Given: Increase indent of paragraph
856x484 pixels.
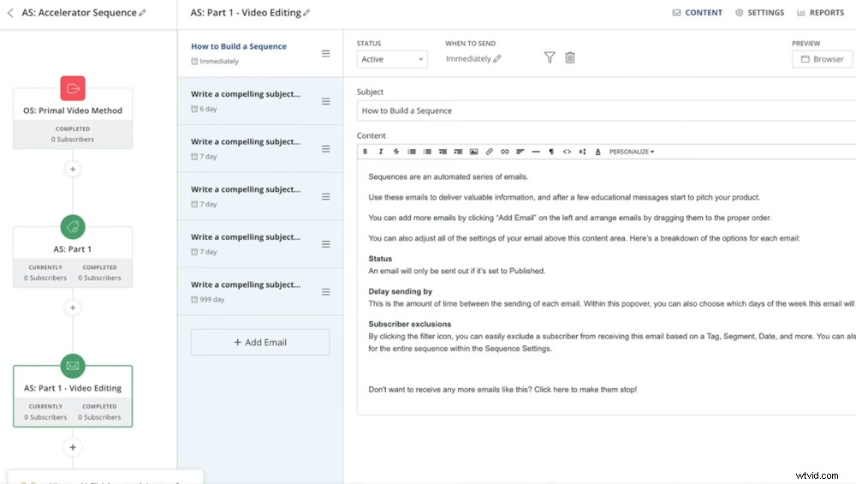Looking at the screenshot, I should pos(458,152).
